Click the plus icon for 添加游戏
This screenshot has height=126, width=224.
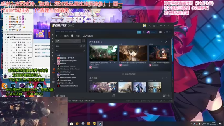point(57,96)
